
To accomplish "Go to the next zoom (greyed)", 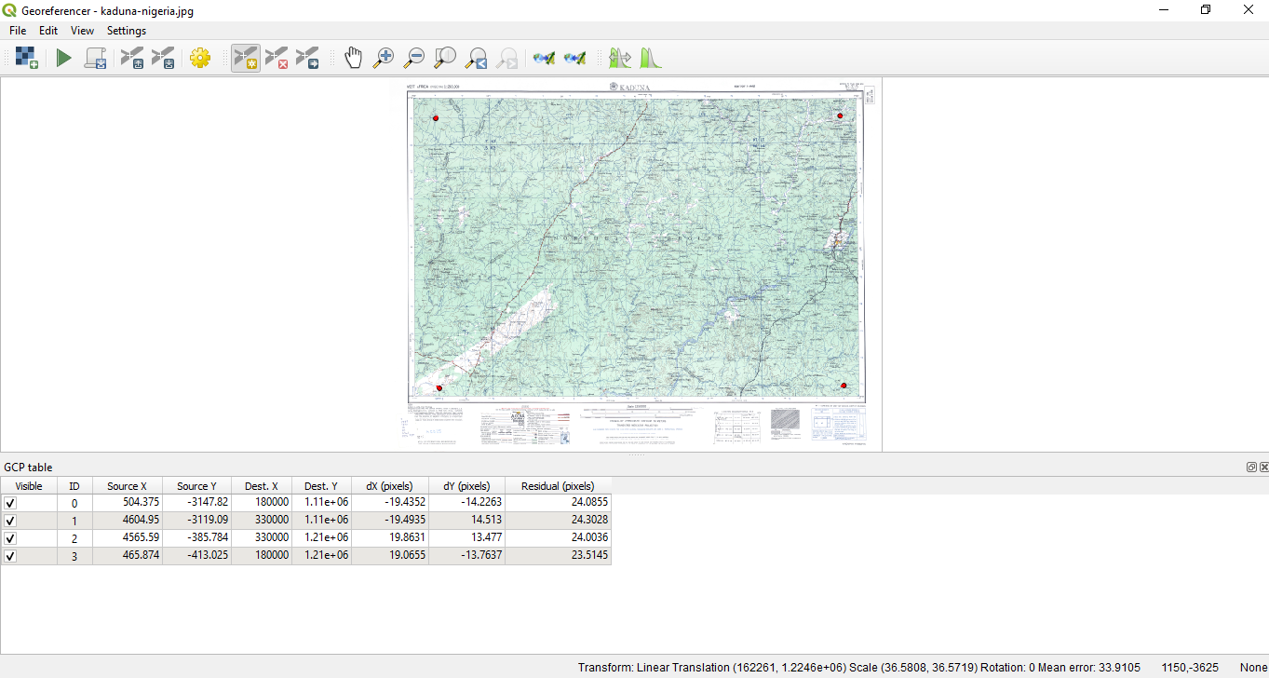I will point(506,58).
